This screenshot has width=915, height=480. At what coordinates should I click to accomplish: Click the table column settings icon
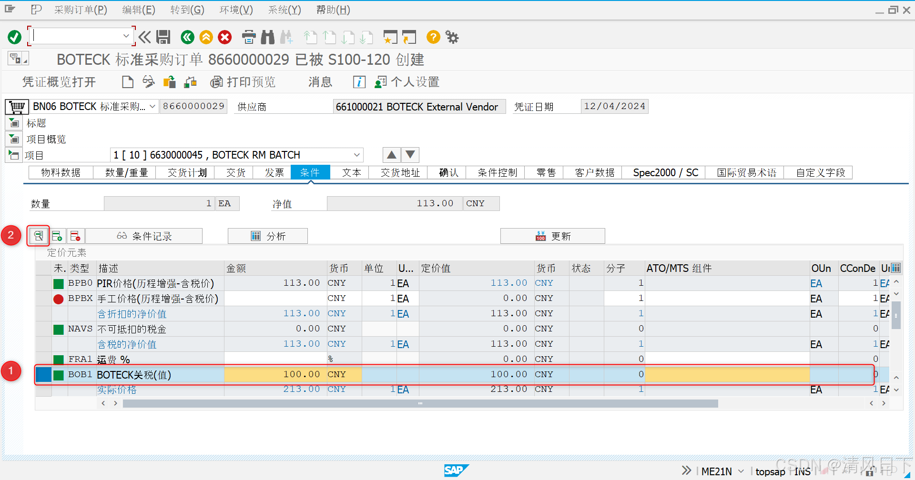pos(895,268)
